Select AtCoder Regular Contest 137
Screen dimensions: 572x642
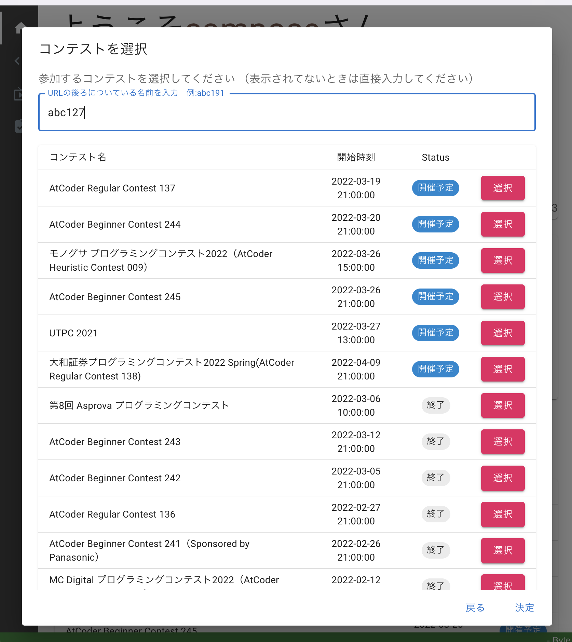(x=503, y=188)
